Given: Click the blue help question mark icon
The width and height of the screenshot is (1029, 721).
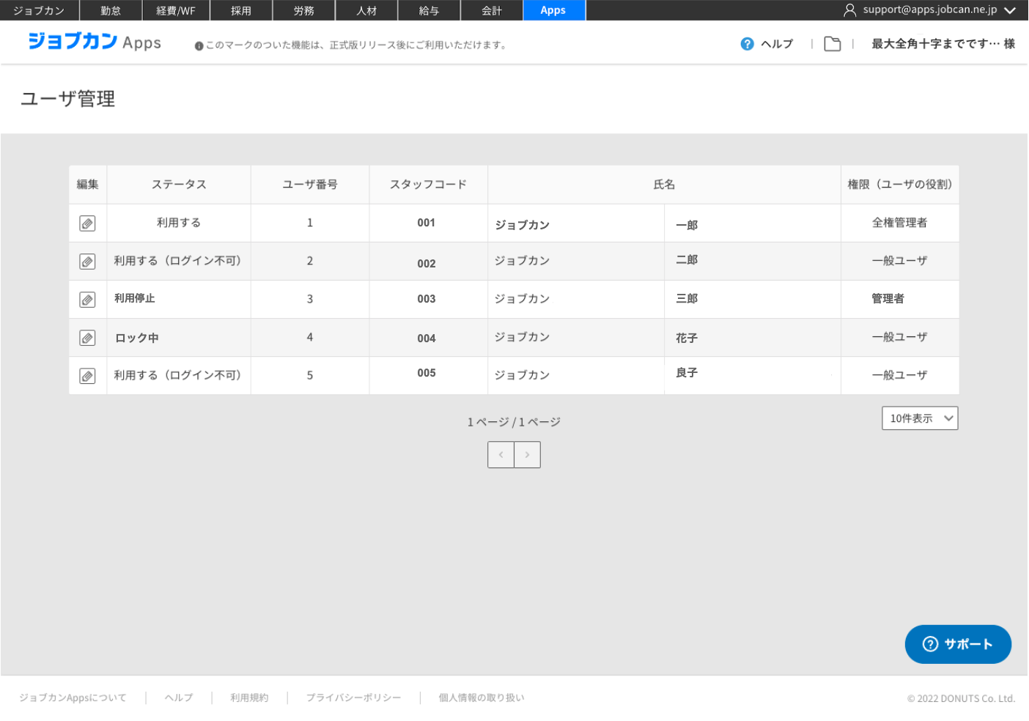Looking at the screenshot, I should (x=747, y=44).
